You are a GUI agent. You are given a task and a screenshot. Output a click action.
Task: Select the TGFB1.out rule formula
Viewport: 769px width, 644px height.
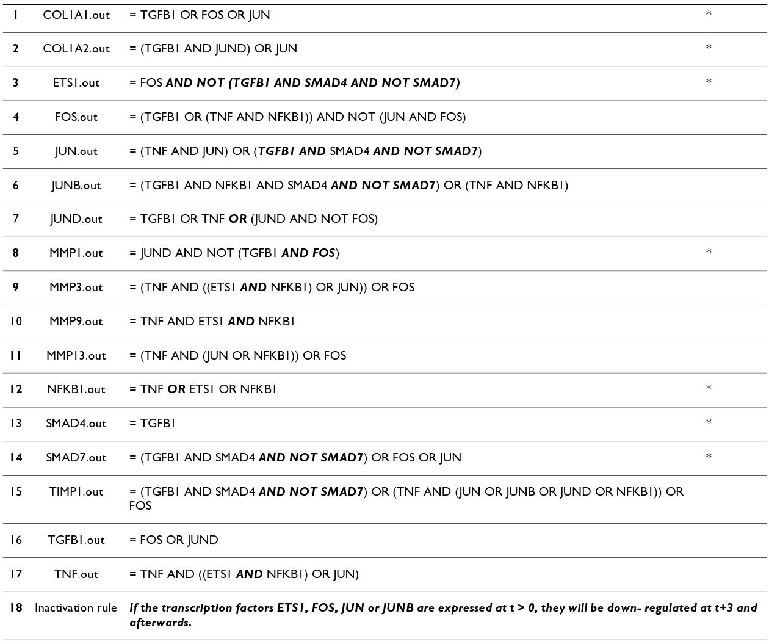pyautogui.click(x=173, y=540)
